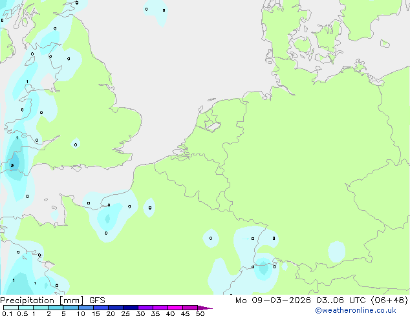Click the 'Precipitation [mm]' title text
Viewport: 410px width, 316px height.
click(x=42, y=301)
